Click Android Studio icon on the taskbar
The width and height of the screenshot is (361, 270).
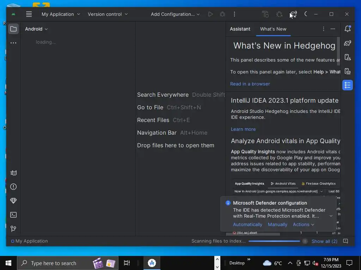[152, 263]
